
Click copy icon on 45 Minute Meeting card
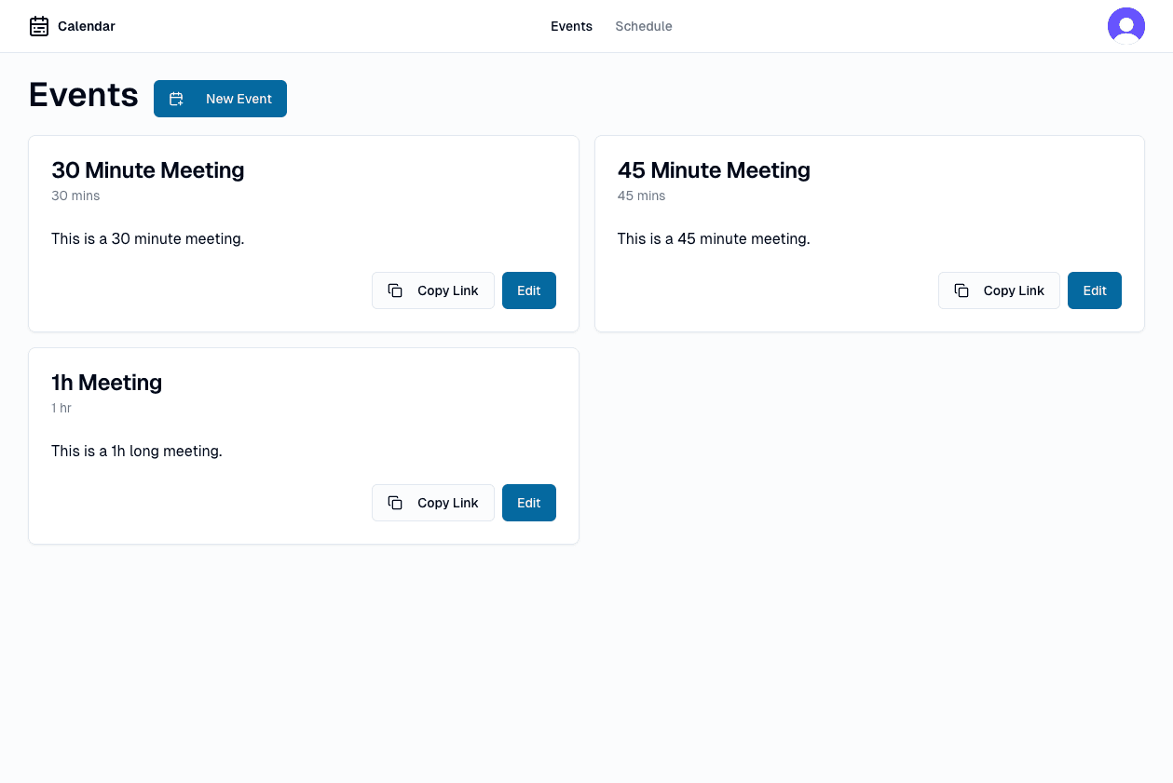click(x=962, y=290)
